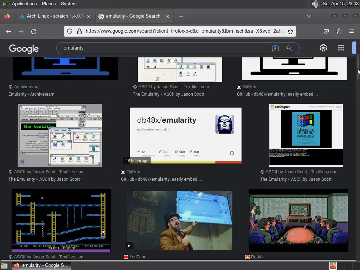
Task: Show desktop using bottom-left panel icon
Action: tap(4, 266)
